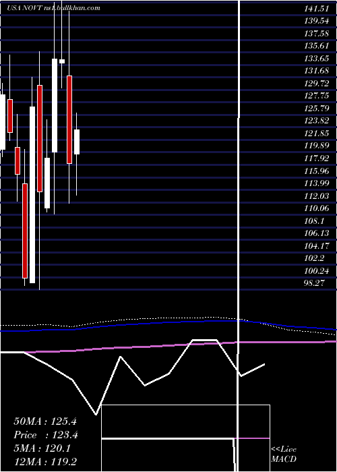This screenshot has width=337, height=472.
Task: Click the 112.03 price axis label
Action: [x=317, y=196]
